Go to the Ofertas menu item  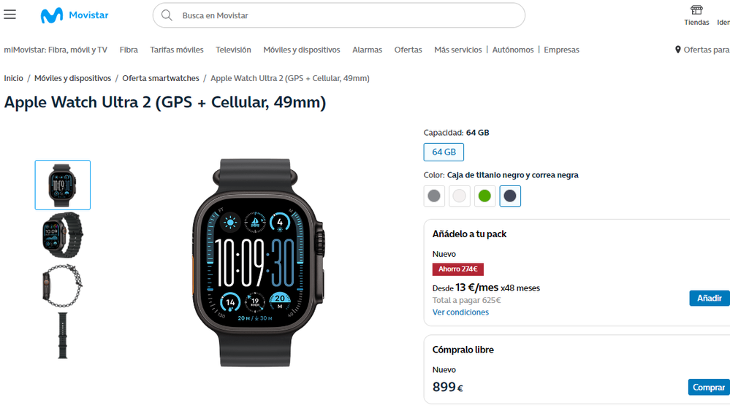click(408, 50)
